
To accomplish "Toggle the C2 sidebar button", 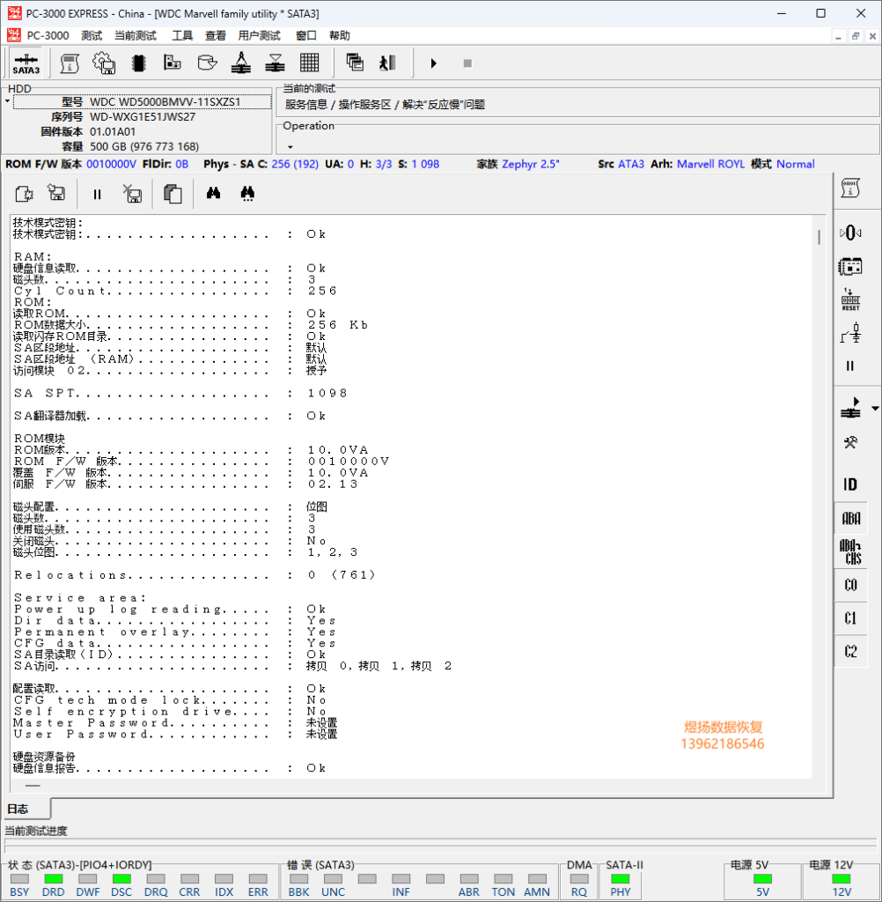I will (851, 652).
